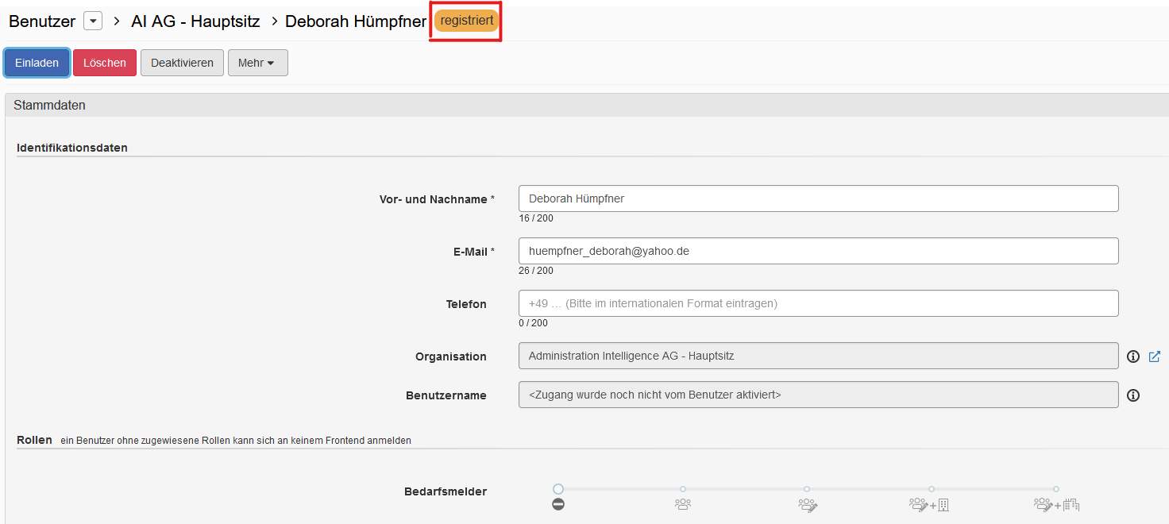Viewport: 1169px width, 524px height.
Task: Click into the Vor- und Nachname field
Action: [x=818, y=198]
